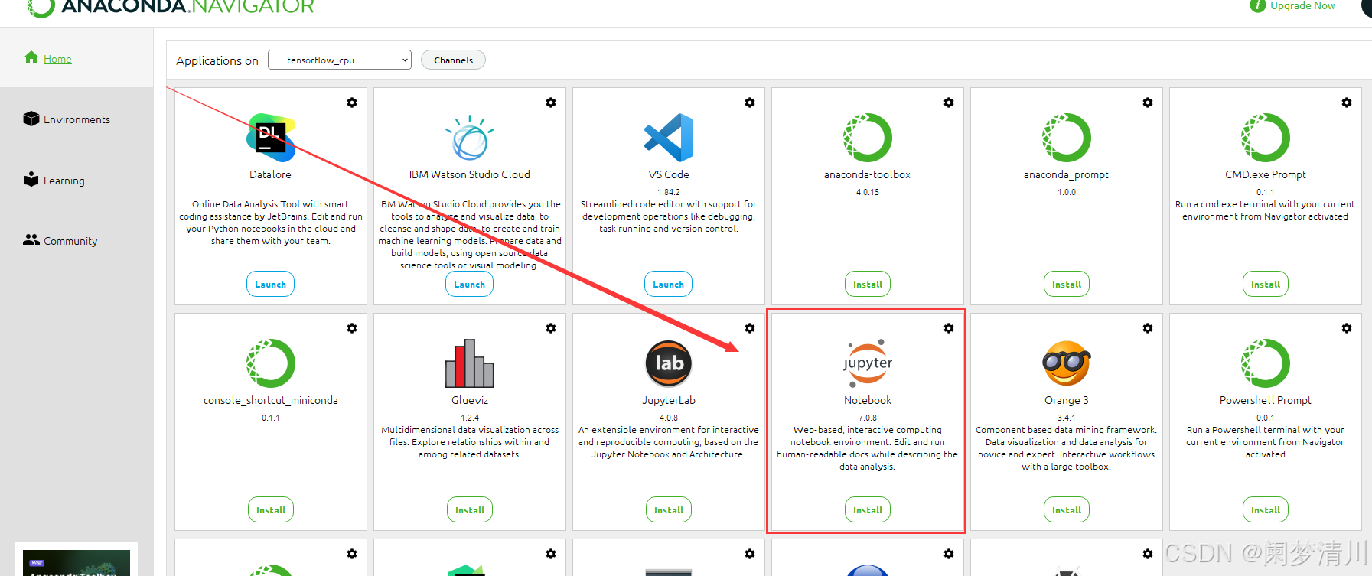Open JupyterLab card gear options

click(750, 328)
